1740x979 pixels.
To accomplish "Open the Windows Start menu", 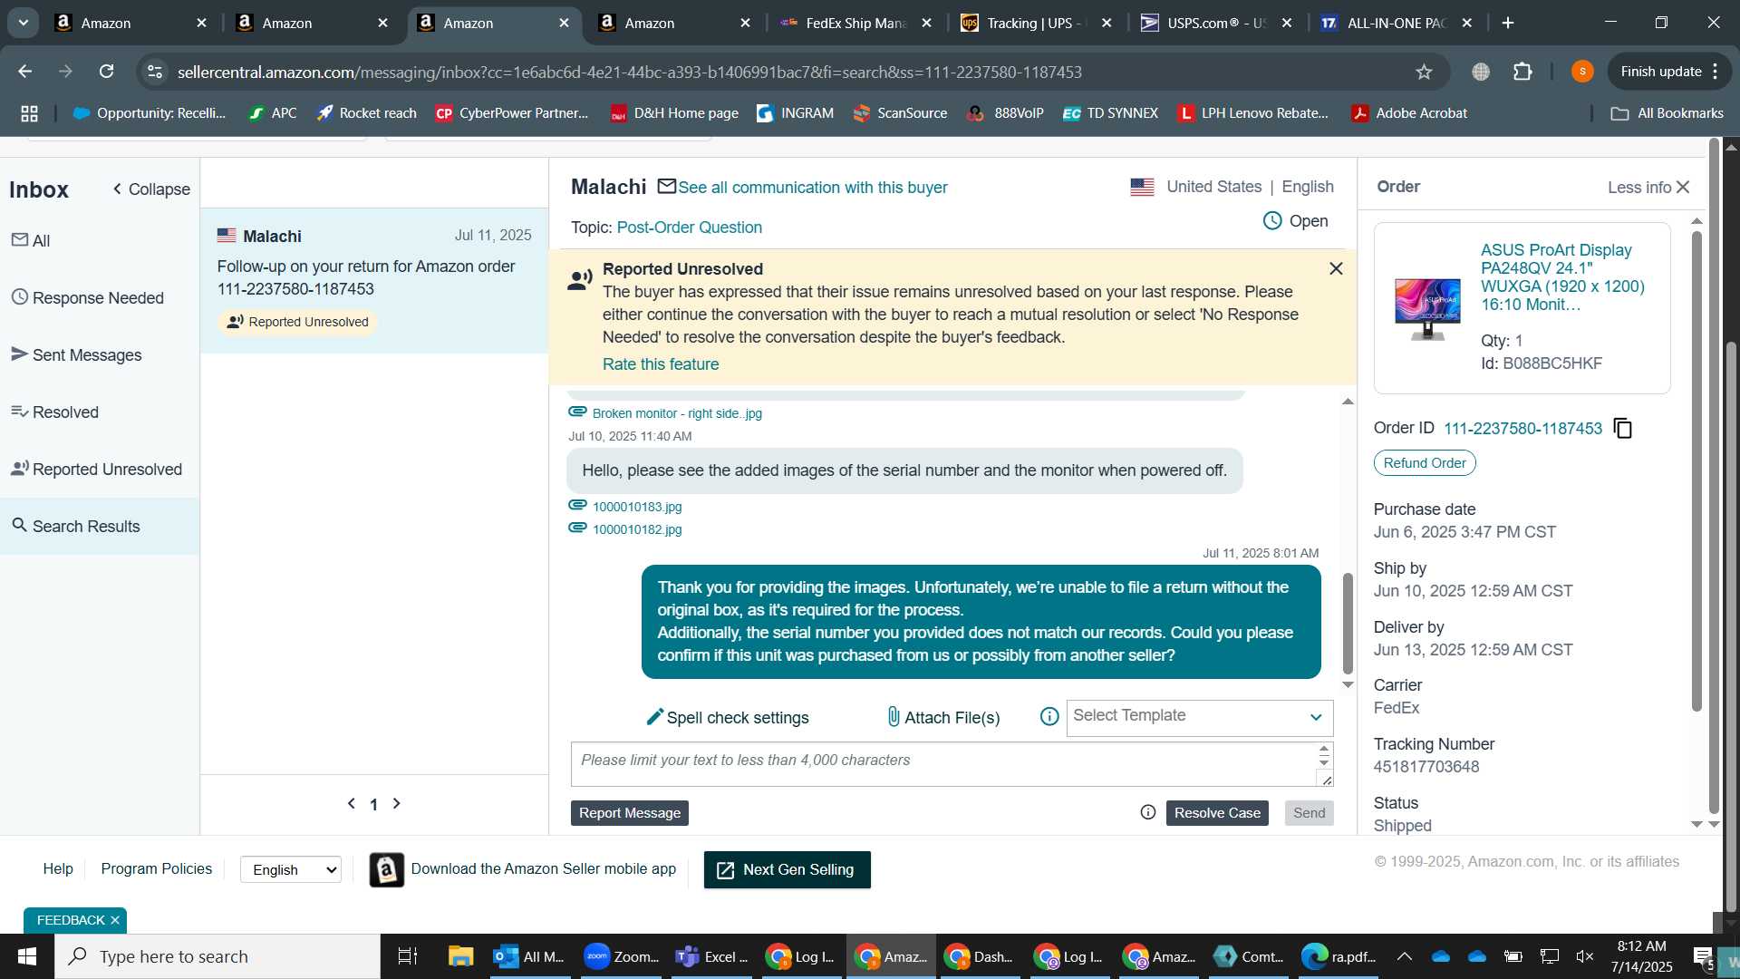I will coord(27,956).
